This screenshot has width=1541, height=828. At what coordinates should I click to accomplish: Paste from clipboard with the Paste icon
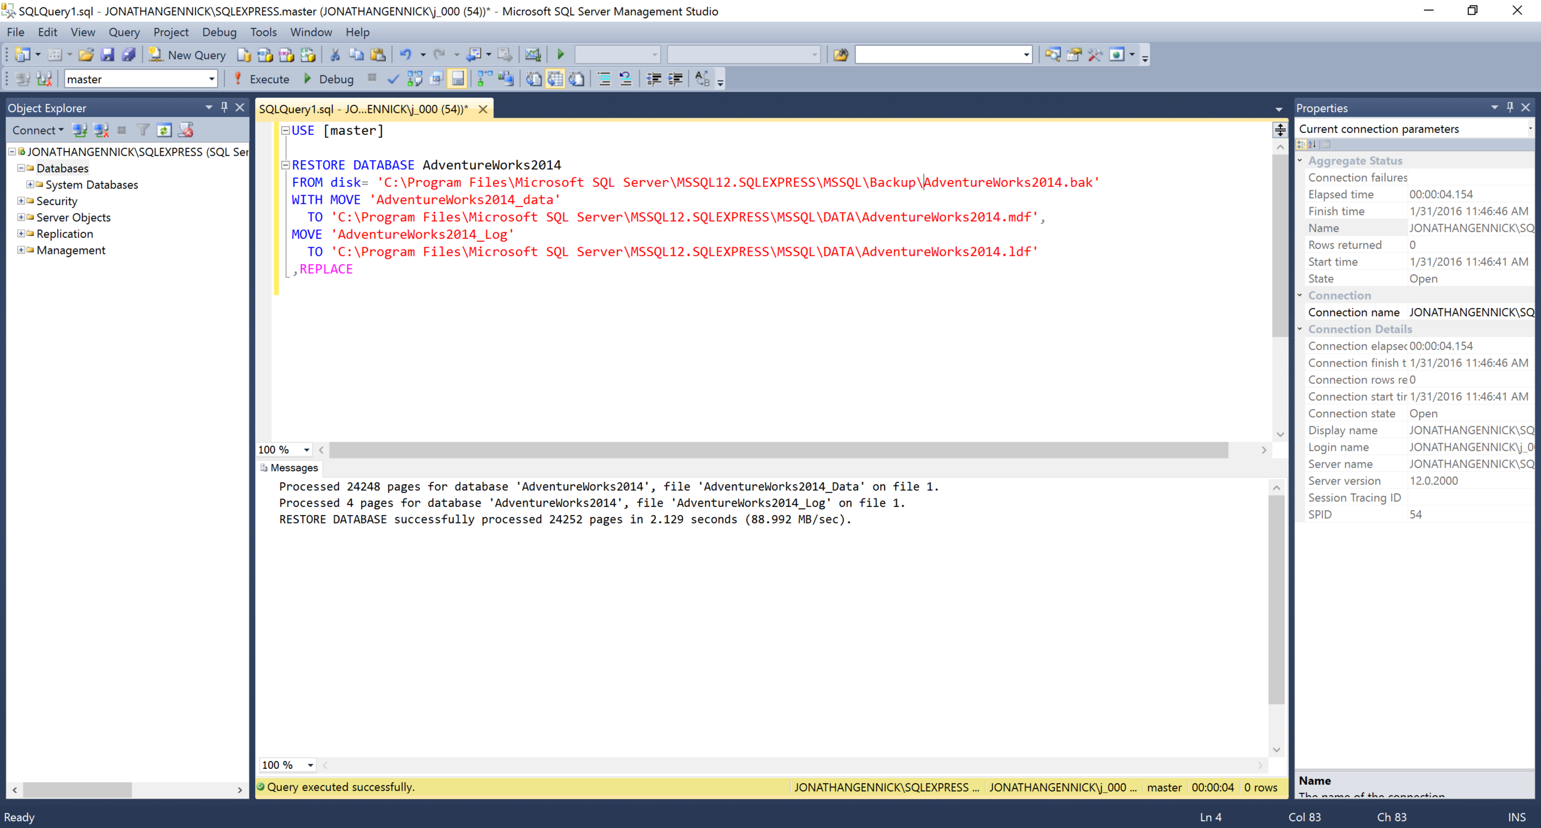[378, 55]
